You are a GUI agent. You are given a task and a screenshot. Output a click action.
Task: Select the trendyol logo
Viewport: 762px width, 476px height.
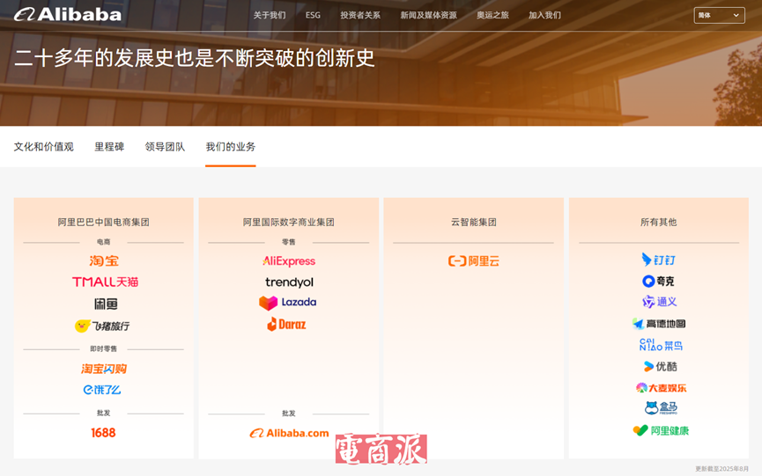click(x=289, y=282)
